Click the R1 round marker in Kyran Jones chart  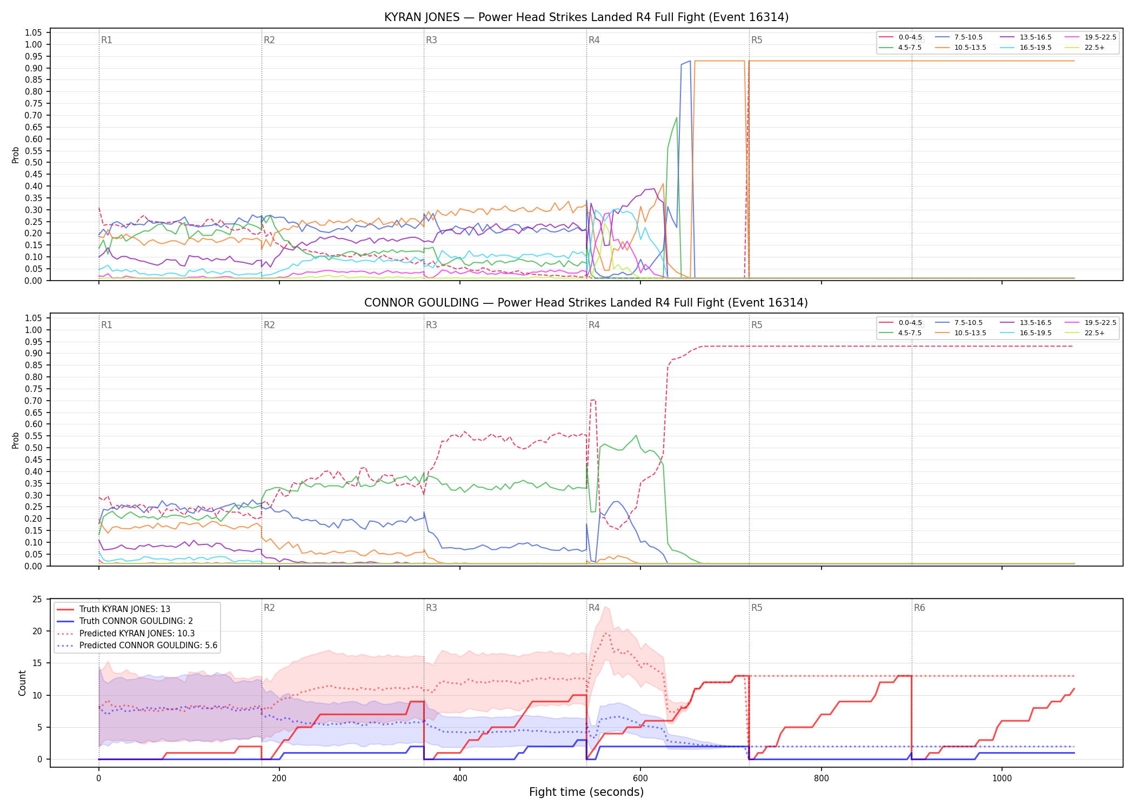106,40
